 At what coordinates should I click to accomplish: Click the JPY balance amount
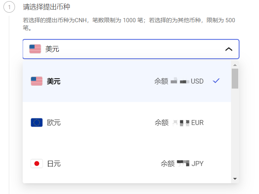183,164
